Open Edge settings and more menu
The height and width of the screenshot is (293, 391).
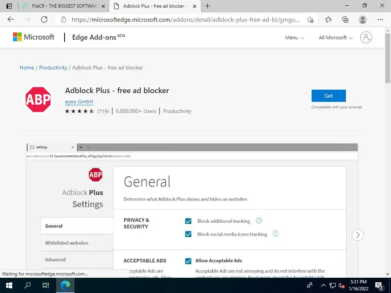(380, 19)
